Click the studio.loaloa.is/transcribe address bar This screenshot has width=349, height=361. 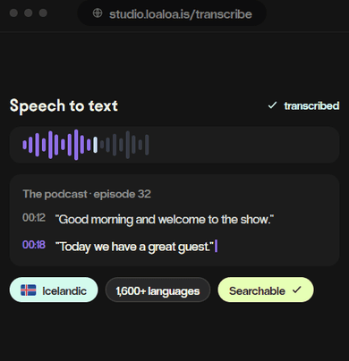pyautogui.click(x=172, y=13)
